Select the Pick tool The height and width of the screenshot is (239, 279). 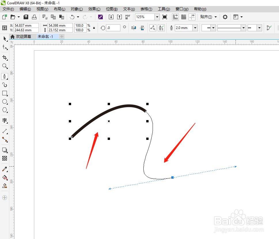(x=5, y=39)
